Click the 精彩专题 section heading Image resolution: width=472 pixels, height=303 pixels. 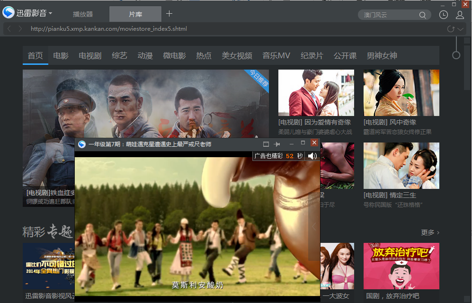pyautogui.click(x=47, y=232)
